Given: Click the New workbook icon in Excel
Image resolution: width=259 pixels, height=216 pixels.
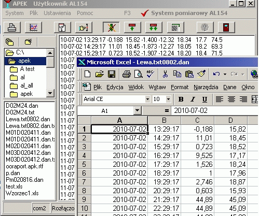Looking at the screenshot, I should click(x=87, y=74).
